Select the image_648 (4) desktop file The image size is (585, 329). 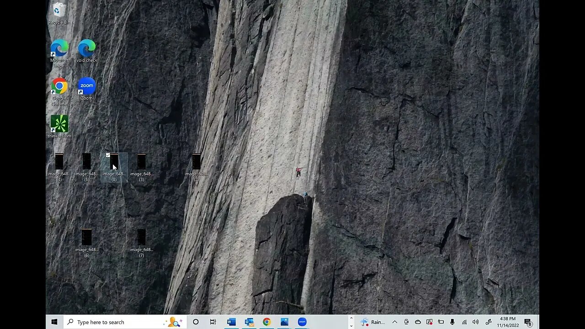pos(59,168)
